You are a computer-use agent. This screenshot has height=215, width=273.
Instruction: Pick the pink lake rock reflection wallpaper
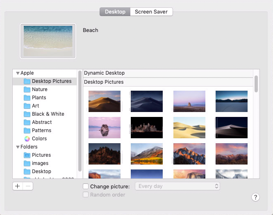click(105, 128)
